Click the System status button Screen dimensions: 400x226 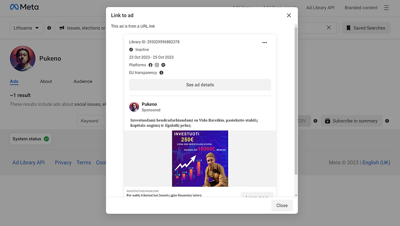[31, 139]
